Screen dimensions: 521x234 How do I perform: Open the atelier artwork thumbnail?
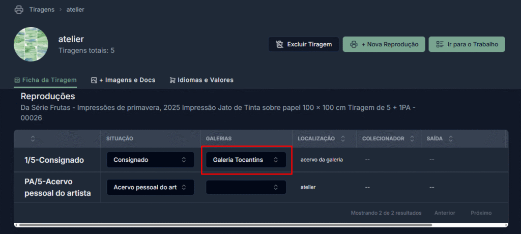pos(31,44)
